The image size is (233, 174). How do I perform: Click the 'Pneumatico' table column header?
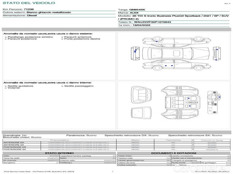pyautogui.click(x=60, y=140)
